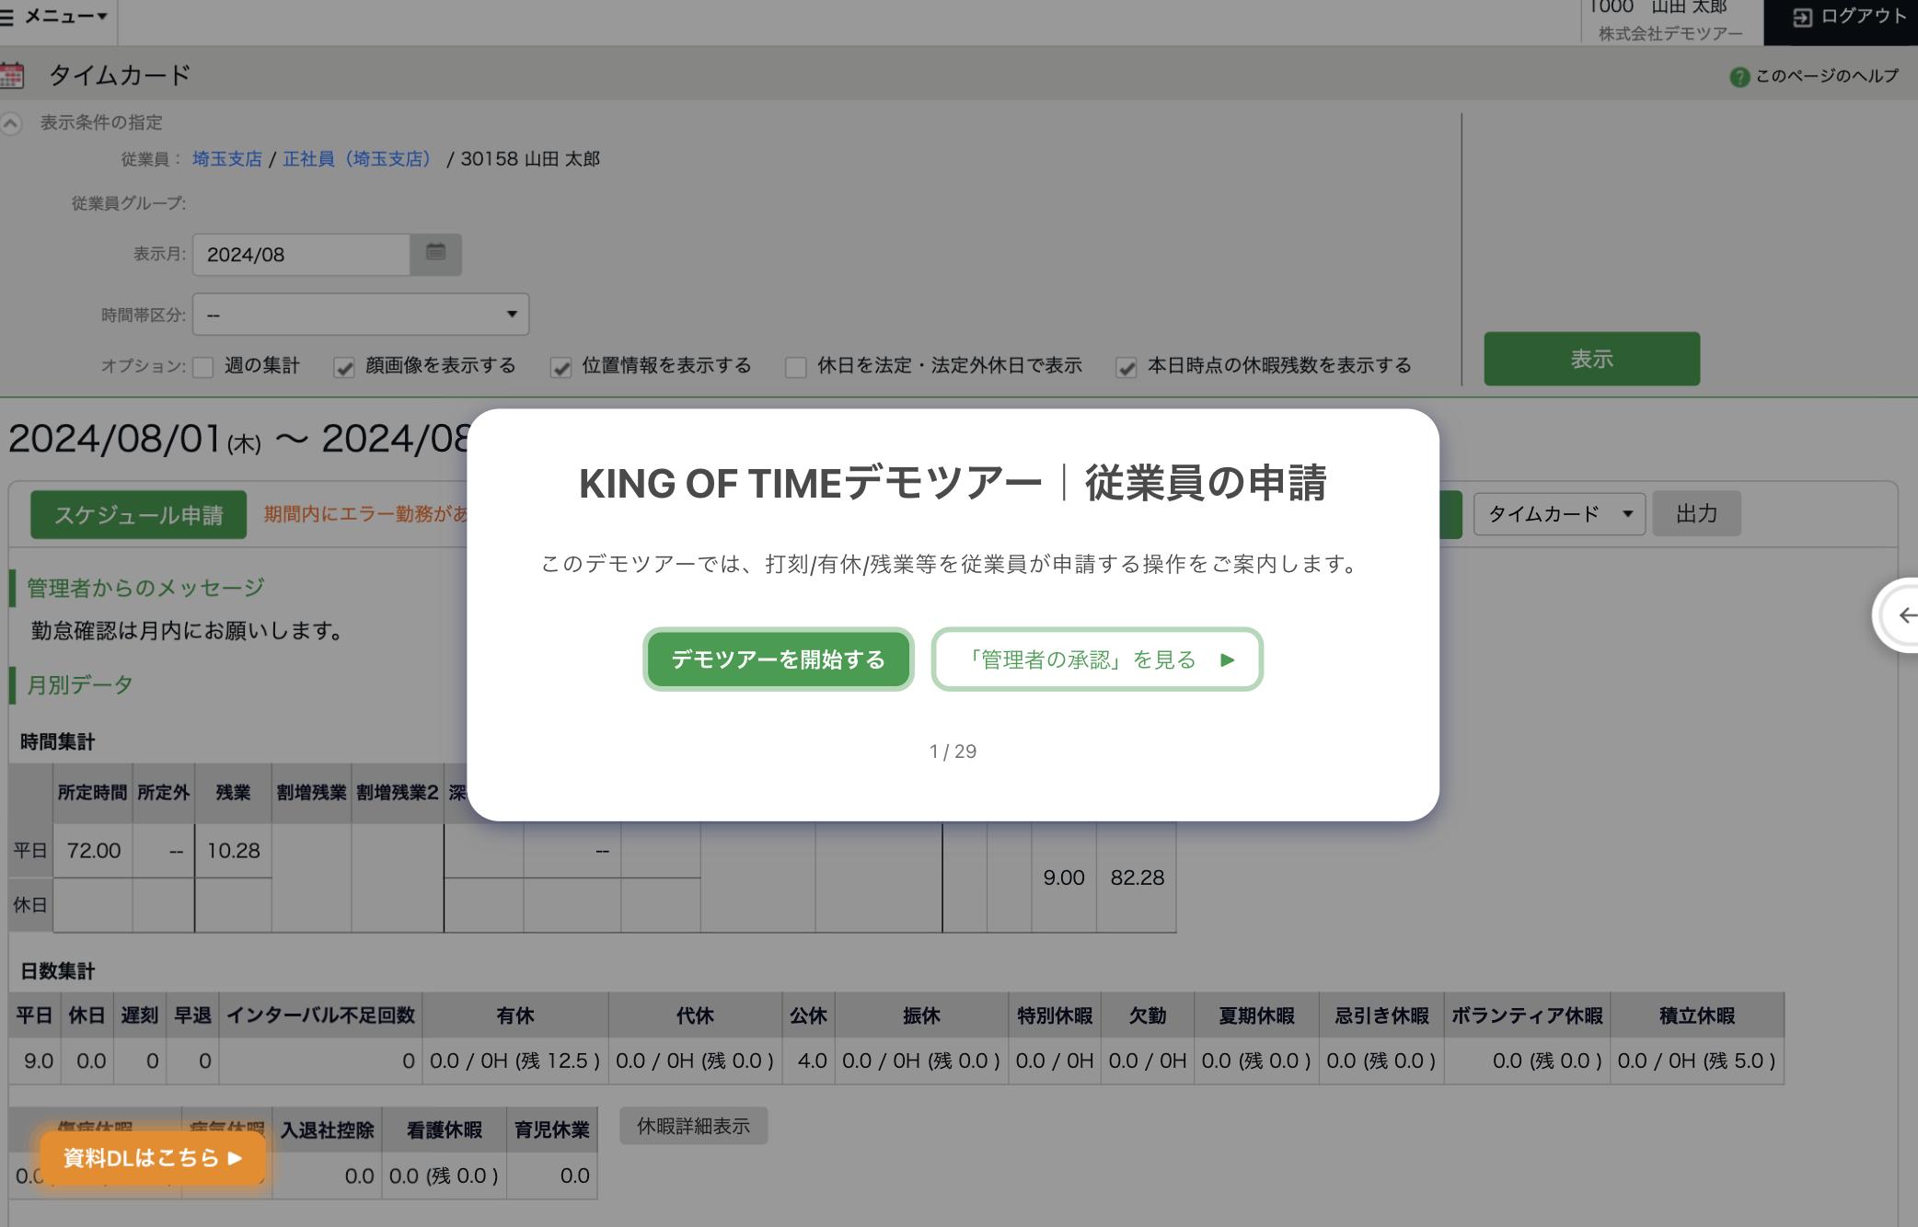Click the 割増残業2 column header

[398, 793]
